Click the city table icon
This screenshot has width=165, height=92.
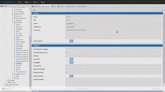click(x=17, y=31)
